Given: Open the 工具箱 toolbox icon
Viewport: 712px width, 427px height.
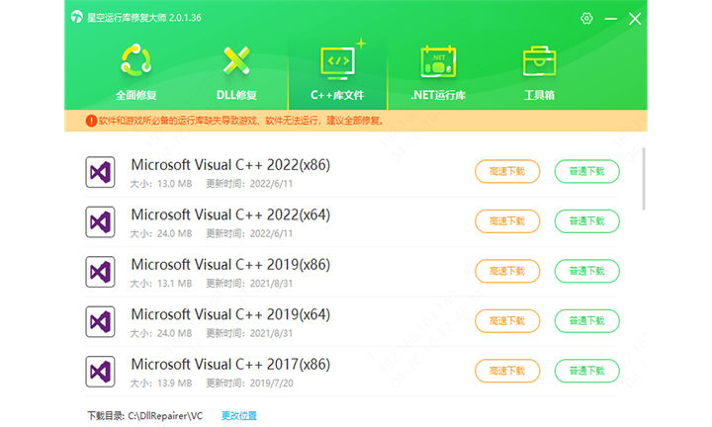Looking at the screenshot, I should [x=539, y=61].
